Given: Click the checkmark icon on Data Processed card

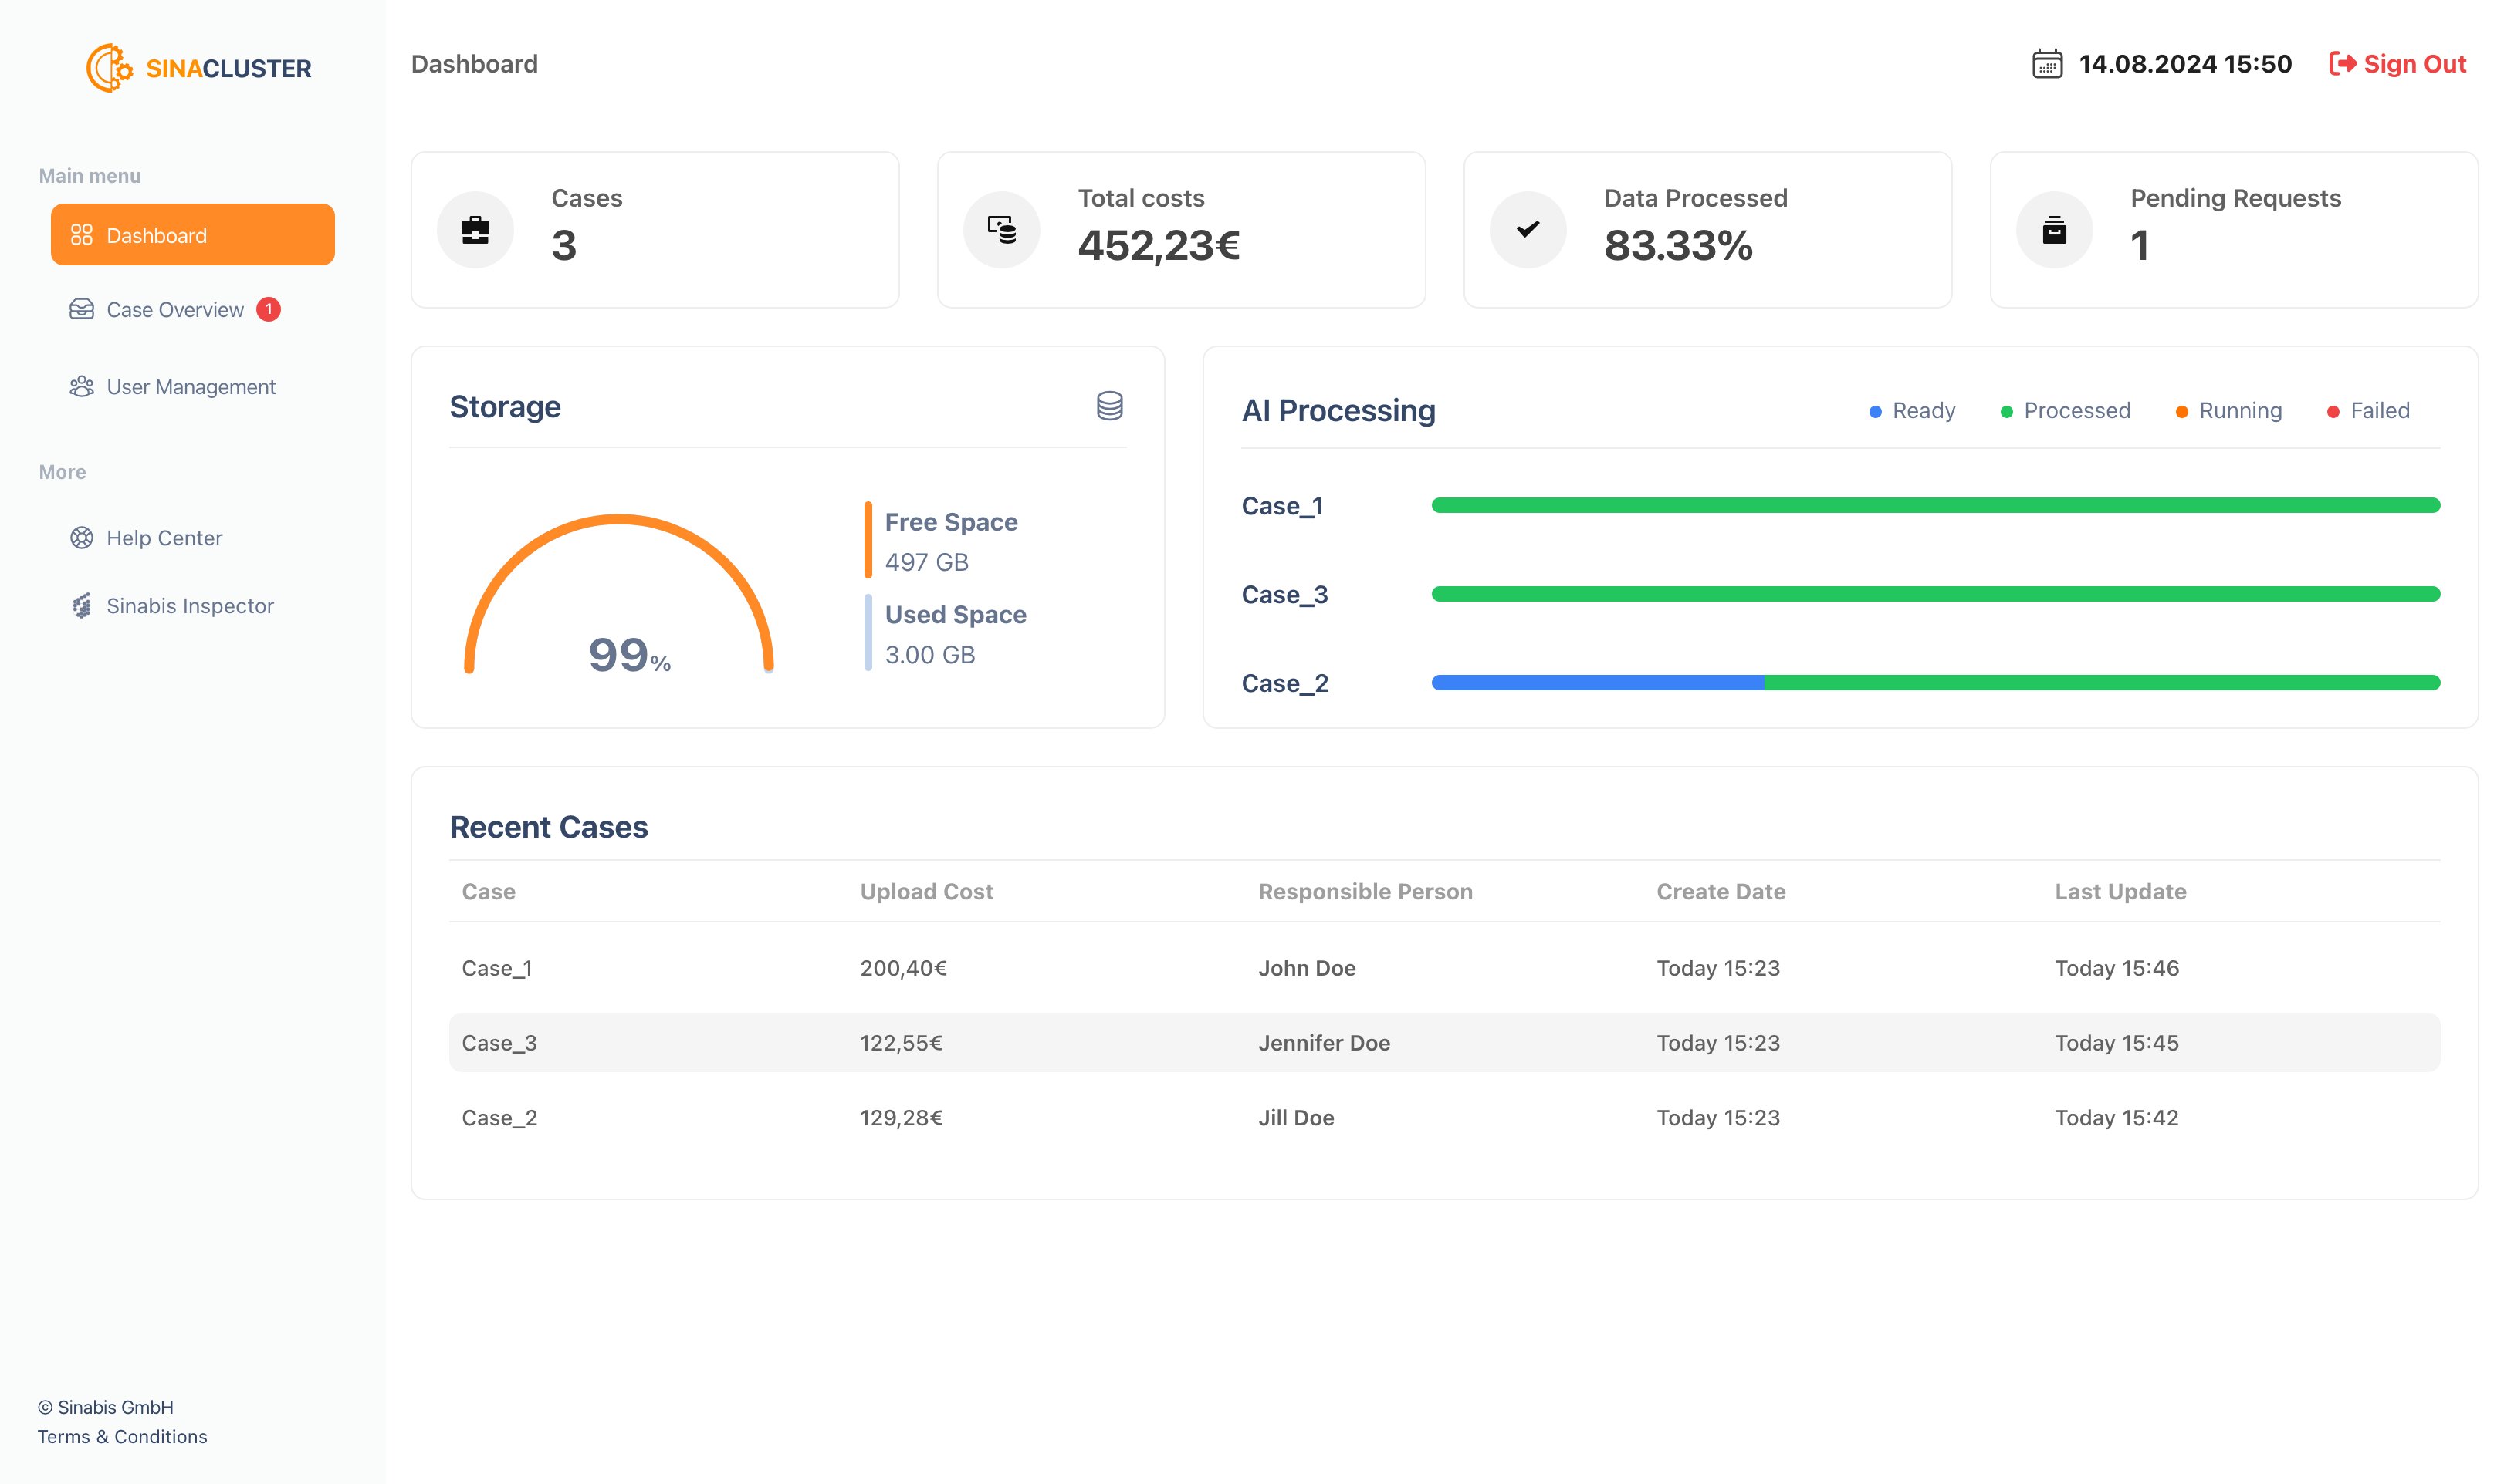Looking at the screenshot, I should coord(1528,228).
